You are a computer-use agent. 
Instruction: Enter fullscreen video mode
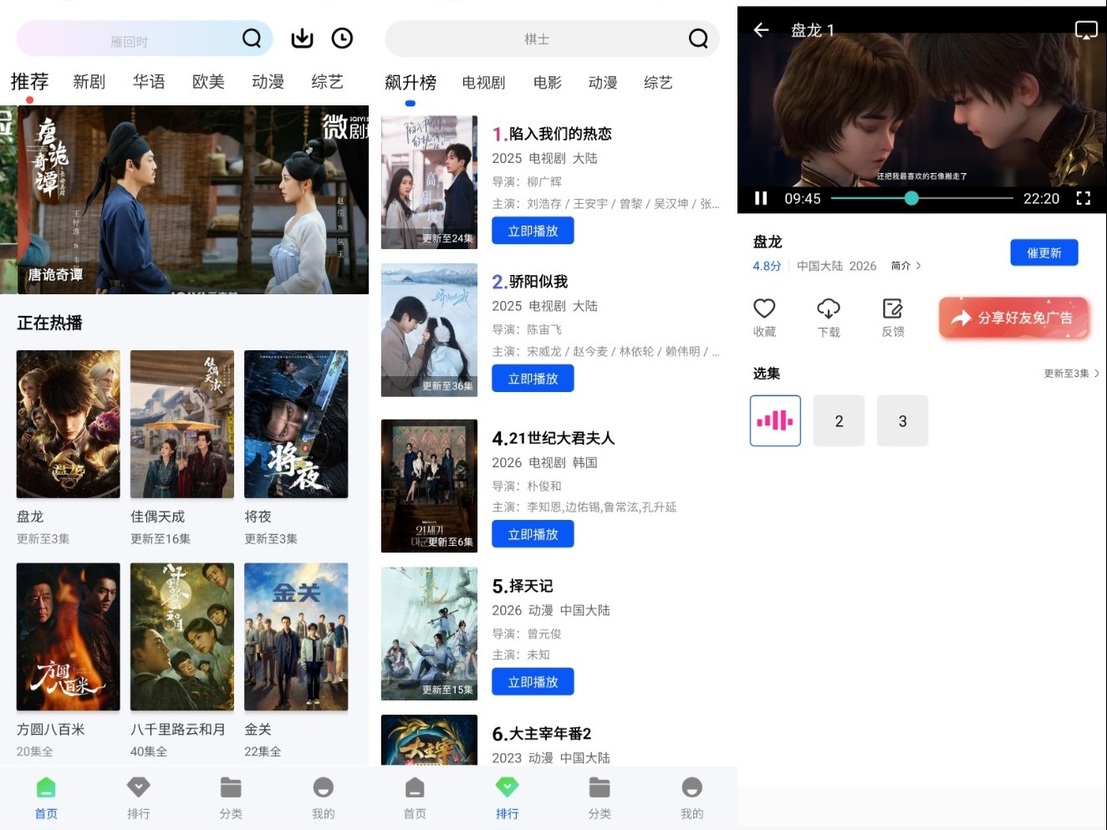coord(1084,198)
